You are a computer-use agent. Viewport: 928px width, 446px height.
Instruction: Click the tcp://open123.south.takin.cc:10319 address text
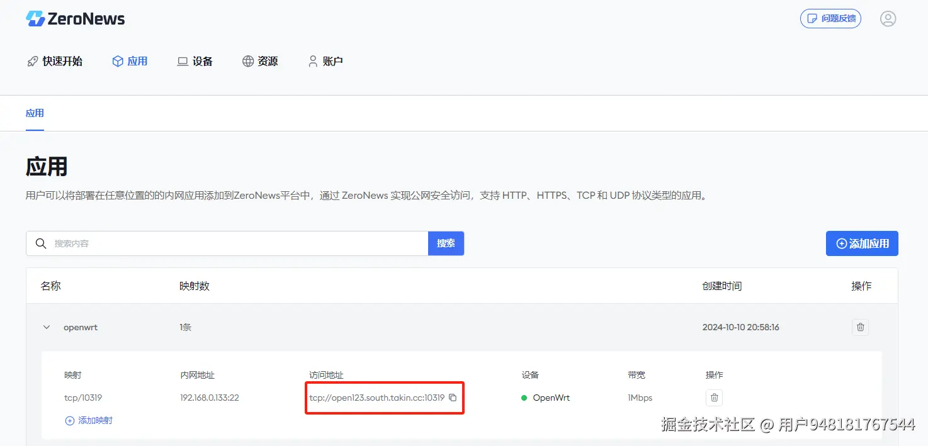[377, 398]
